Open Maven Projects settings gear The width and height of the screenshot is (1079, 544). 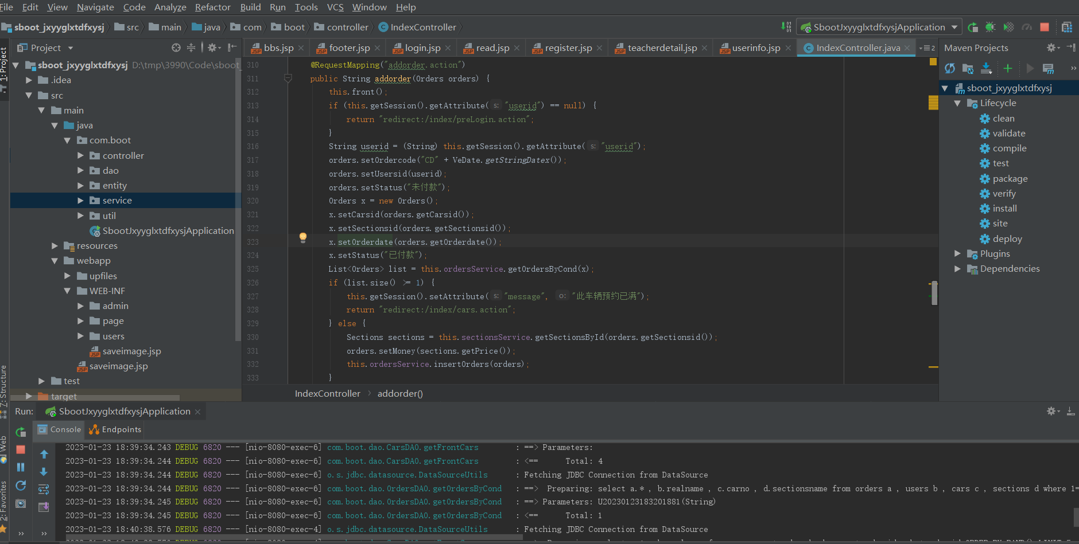[1052, 48]
